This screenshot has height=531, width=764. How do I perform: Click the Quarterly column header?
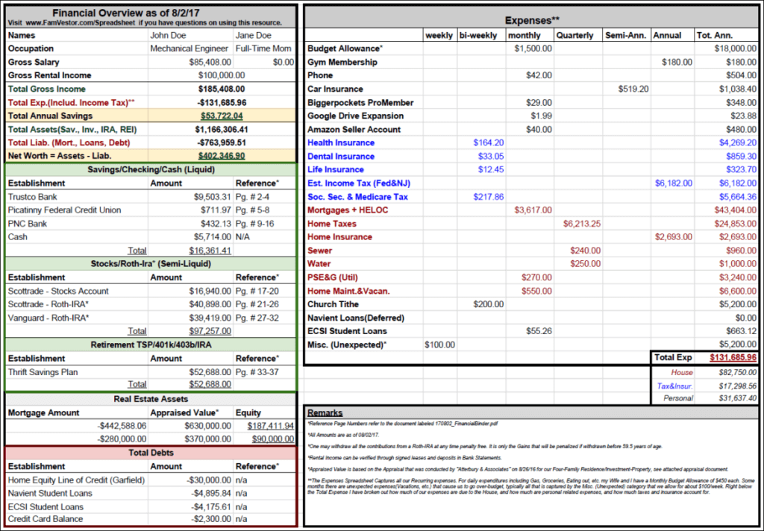pyautogui.click(x=575, y=36)
